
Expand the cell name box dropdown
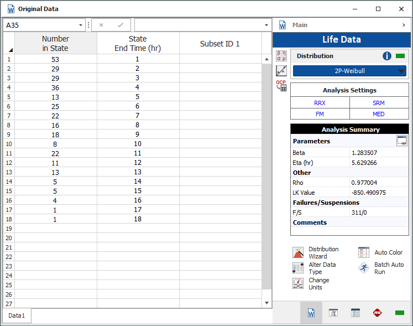[x=81, y=25]
